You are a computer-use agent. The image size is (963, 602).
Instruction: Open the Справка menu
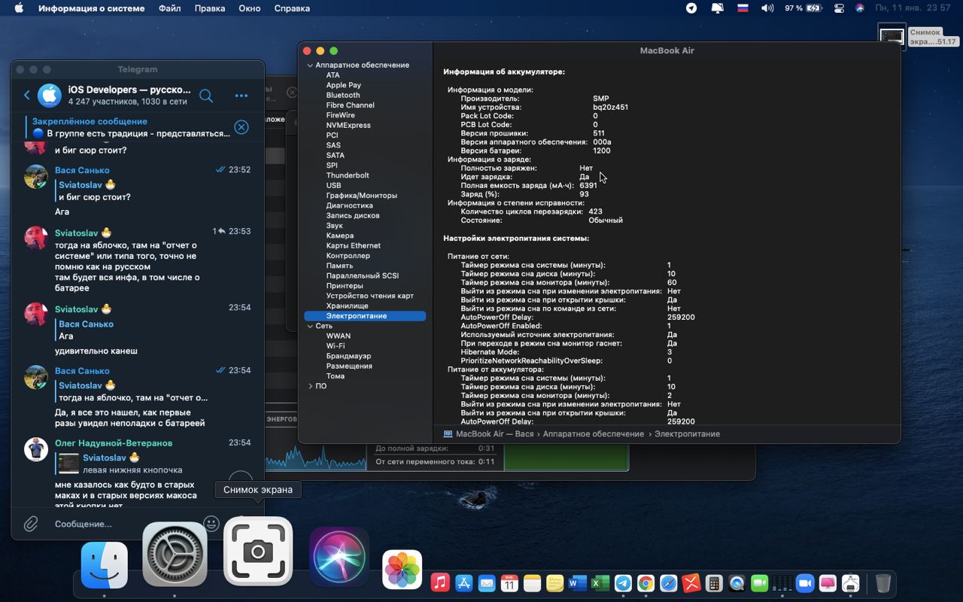click(292, 8)
